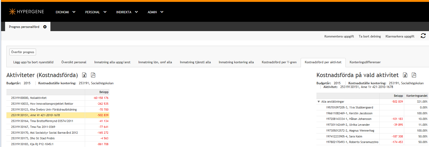Click amount -262 535
The height and width of the screenshot is (147, 429).
point(103,104)
